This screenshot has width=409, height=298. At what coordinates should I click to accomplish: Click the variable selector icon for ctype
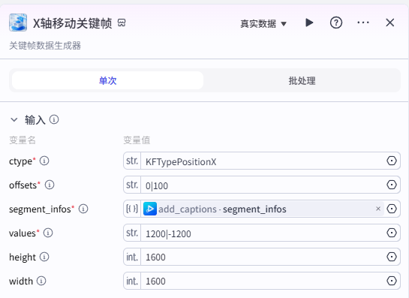click(392, 161)
